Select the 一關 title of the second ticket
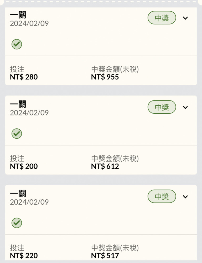 18,104
